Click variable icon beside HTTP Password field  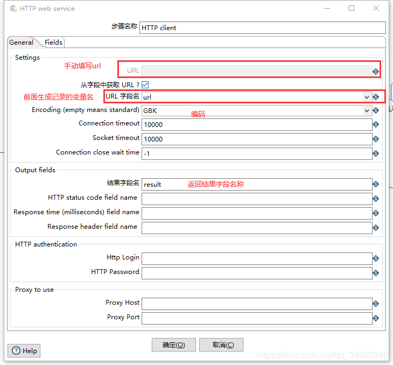[x=375, y=273]
